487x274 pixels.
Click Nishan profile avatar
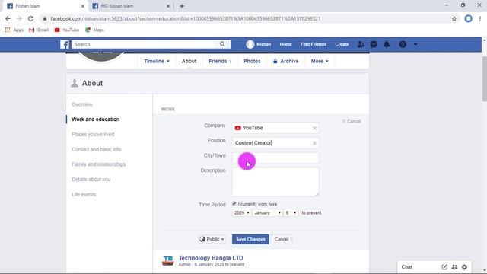tap(250, 44)
